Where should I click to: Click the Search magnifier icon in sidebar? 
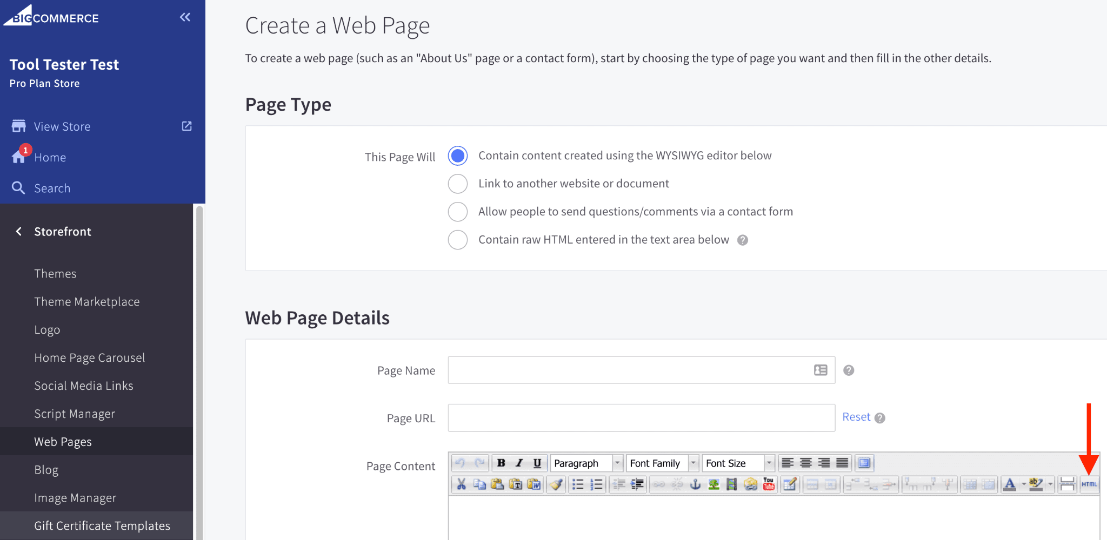(x=18, y=188)
